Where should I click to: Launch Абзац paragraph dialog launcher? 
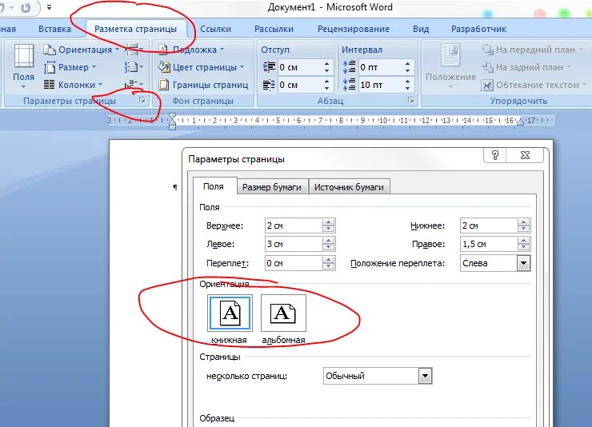pos(410,100)
